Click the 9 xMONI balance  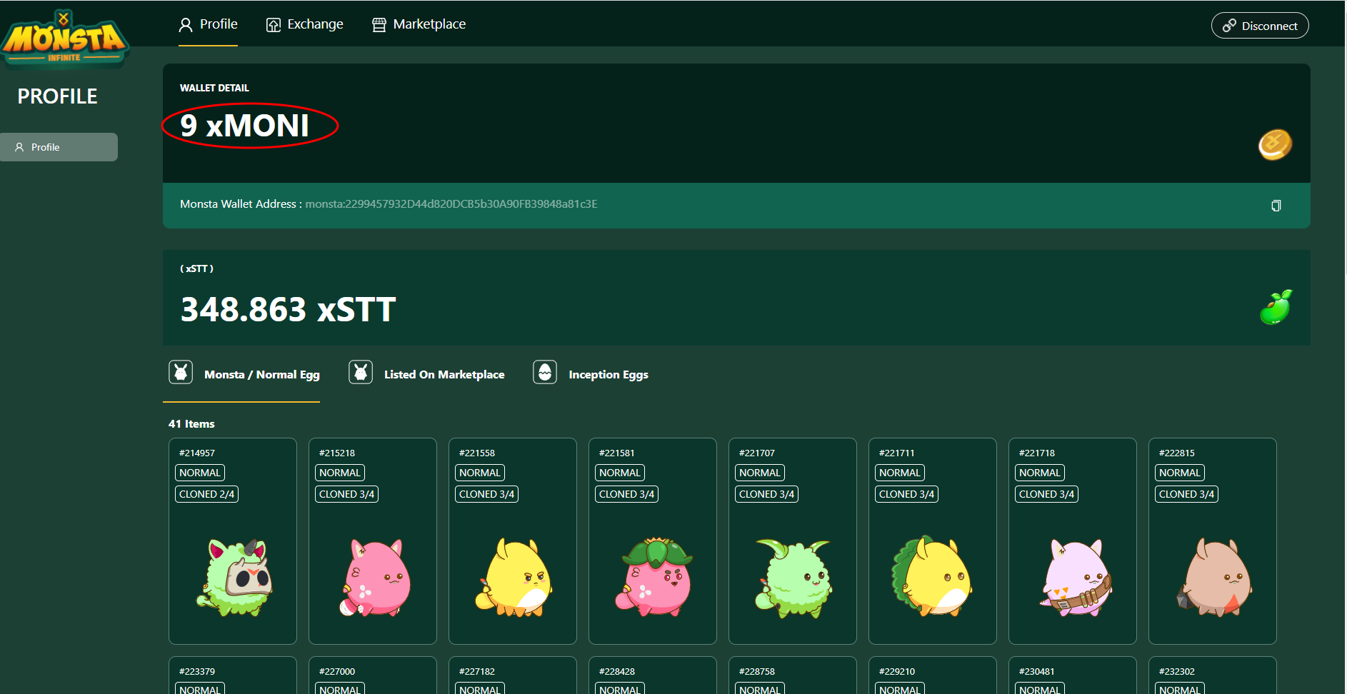245,126
